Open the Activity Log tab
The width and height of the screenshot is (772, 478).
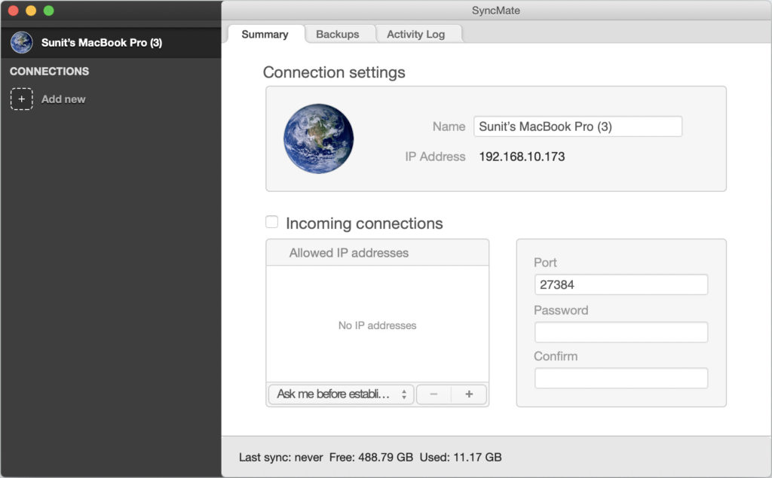pos(415,34)
